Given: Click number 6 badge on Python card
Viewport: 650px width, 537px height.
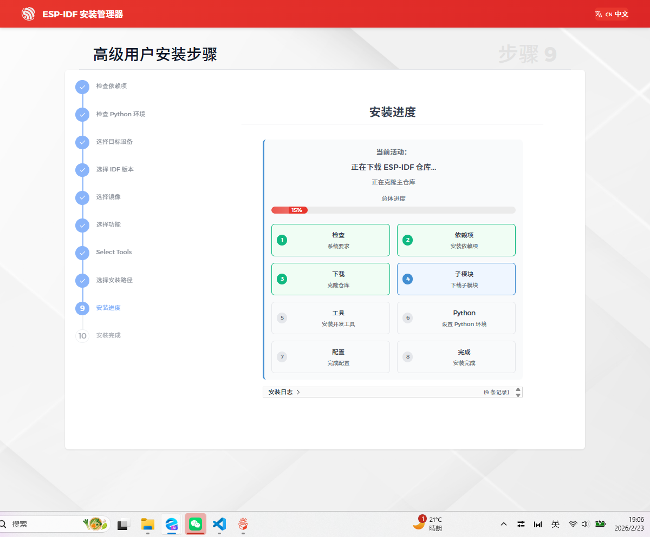Looking at the screenshot, I should (x=408, y=318).
